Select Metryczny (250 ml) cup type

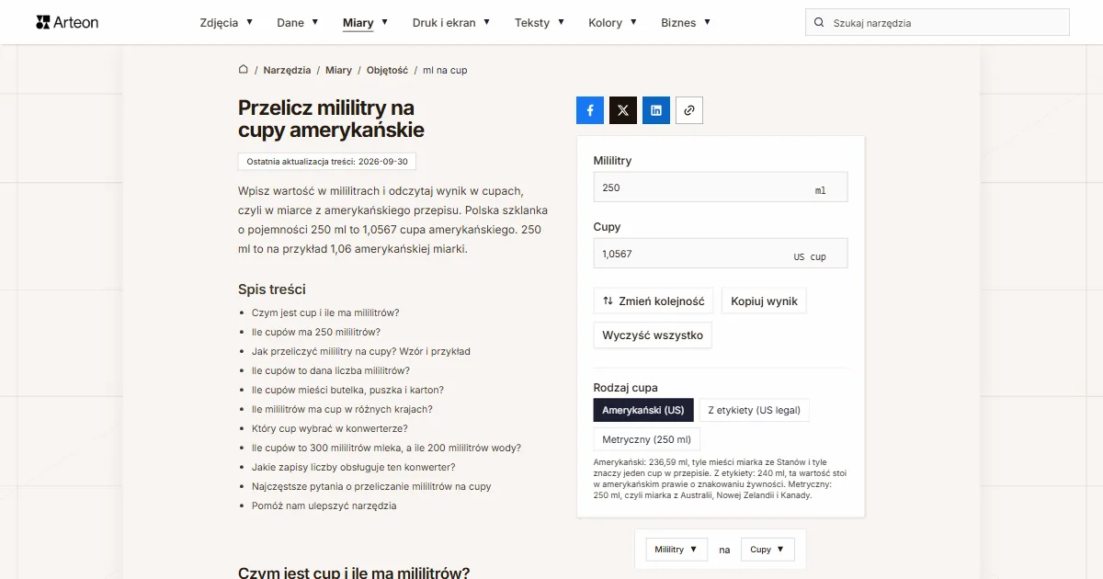click(647, 438)
